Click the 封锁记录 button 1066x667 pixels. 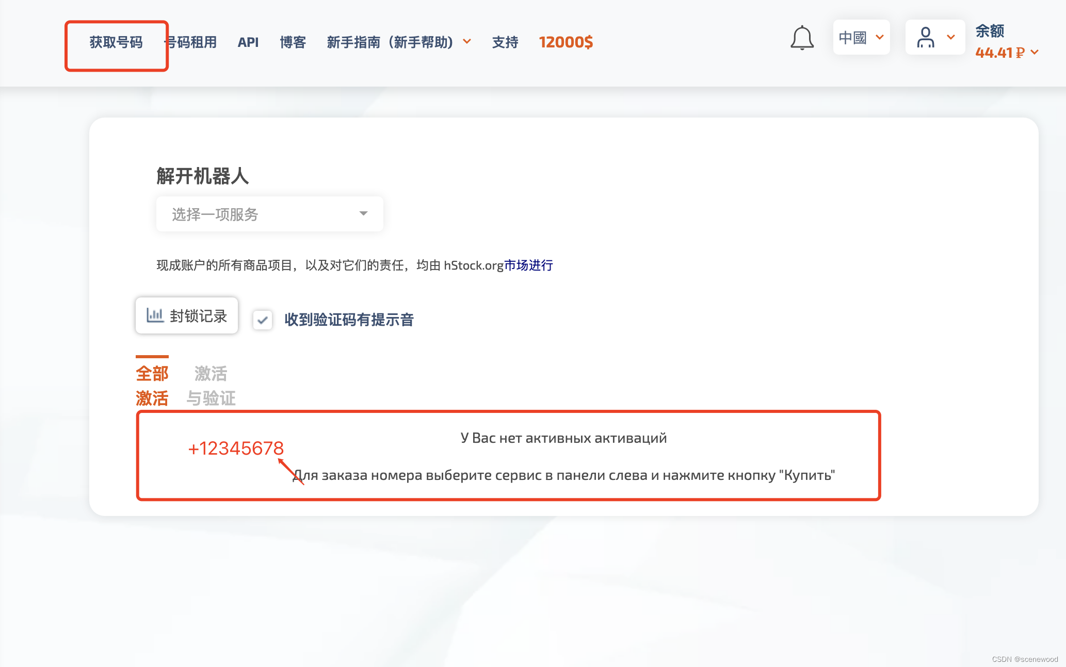(x=187, y=315)
